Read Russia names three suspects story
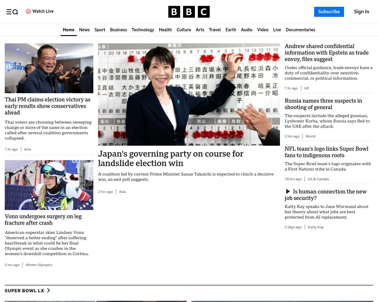This screenshot has width=378, height=302. click(x=323, y=104)
